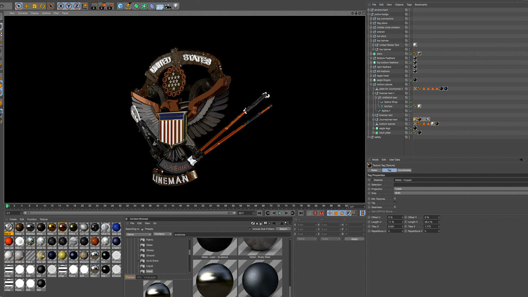Open Object Manager Bookmarks menu

pos(421,5)
